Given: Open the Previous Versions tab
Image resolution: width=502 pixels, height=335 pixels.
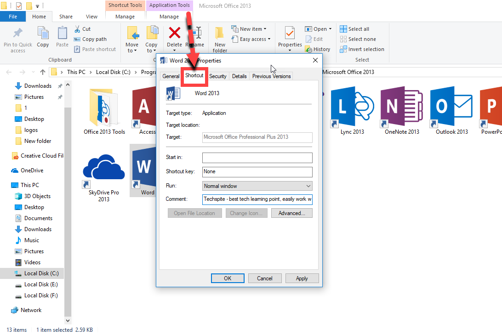Looking at the screenshot, I should pos(271,76).
